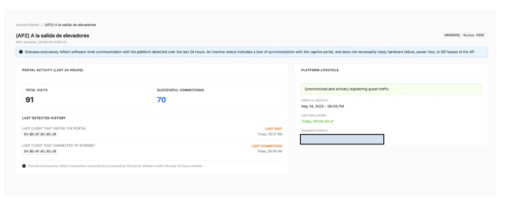Click the 'Last data update:' label
This screenshot has height=201, width=506.
(314, 115)
